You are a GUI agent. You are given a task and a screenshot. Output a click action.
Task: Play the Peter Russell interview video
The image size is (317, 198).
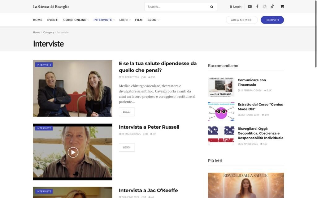73,152
